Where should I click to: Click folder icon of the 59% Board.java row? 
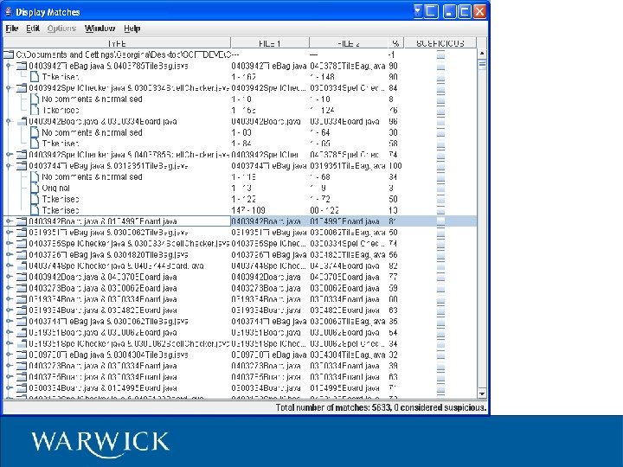click(x=22, y=288)
